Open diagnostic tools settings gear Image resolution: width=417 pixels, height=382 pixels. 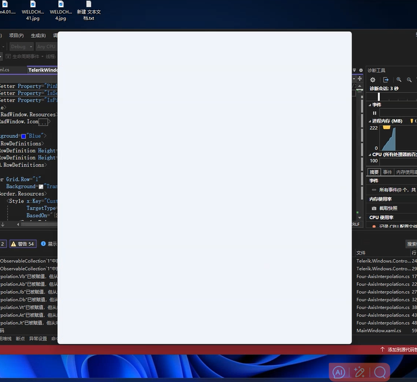[x=373, y=80]
